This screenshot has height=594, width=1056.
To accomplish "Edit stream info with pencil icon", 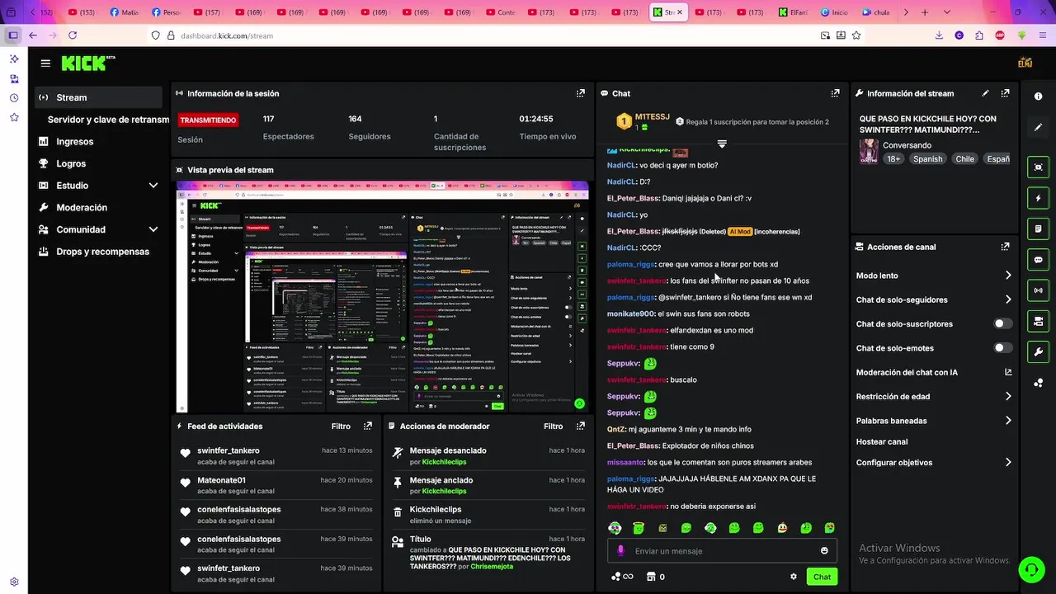I will (985, 94).
